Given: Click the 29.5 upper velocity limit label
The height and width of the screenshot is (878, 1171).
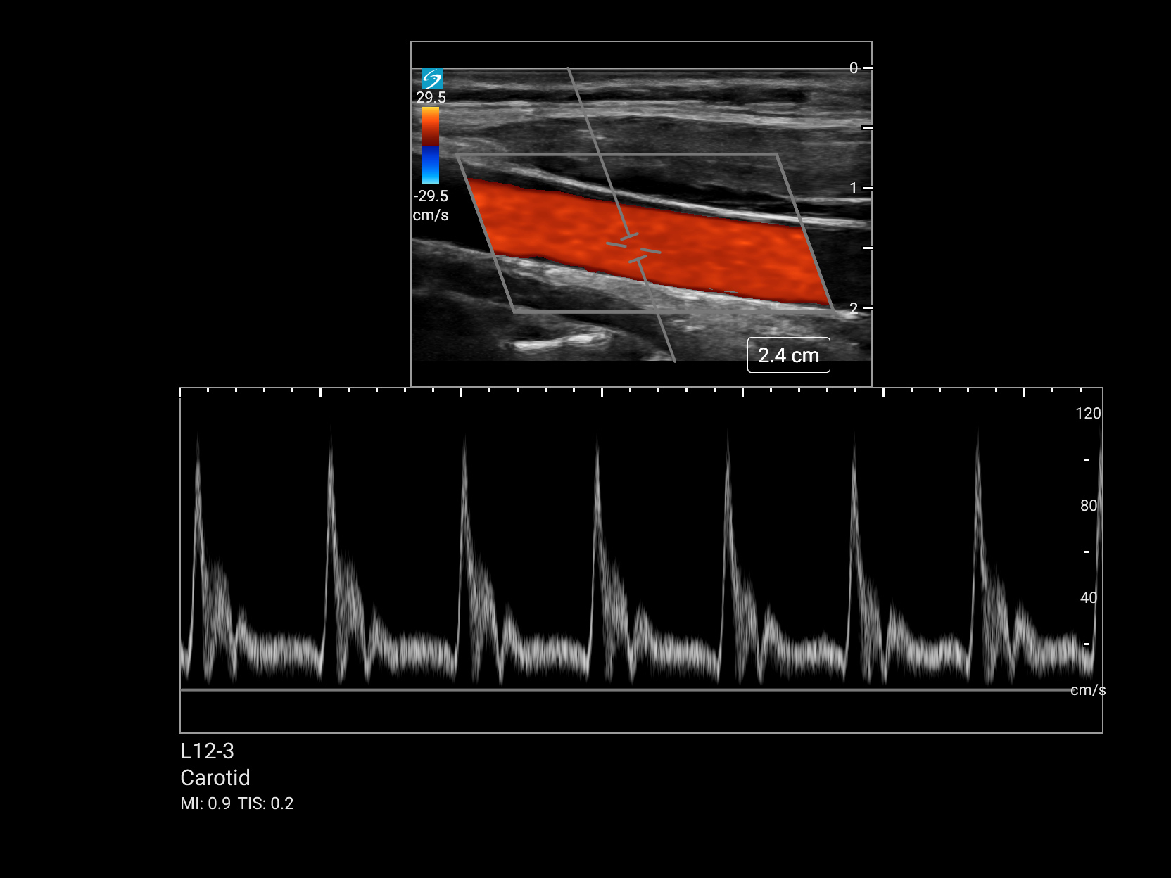Looking at the screenshot, I should tap(431, 97).
